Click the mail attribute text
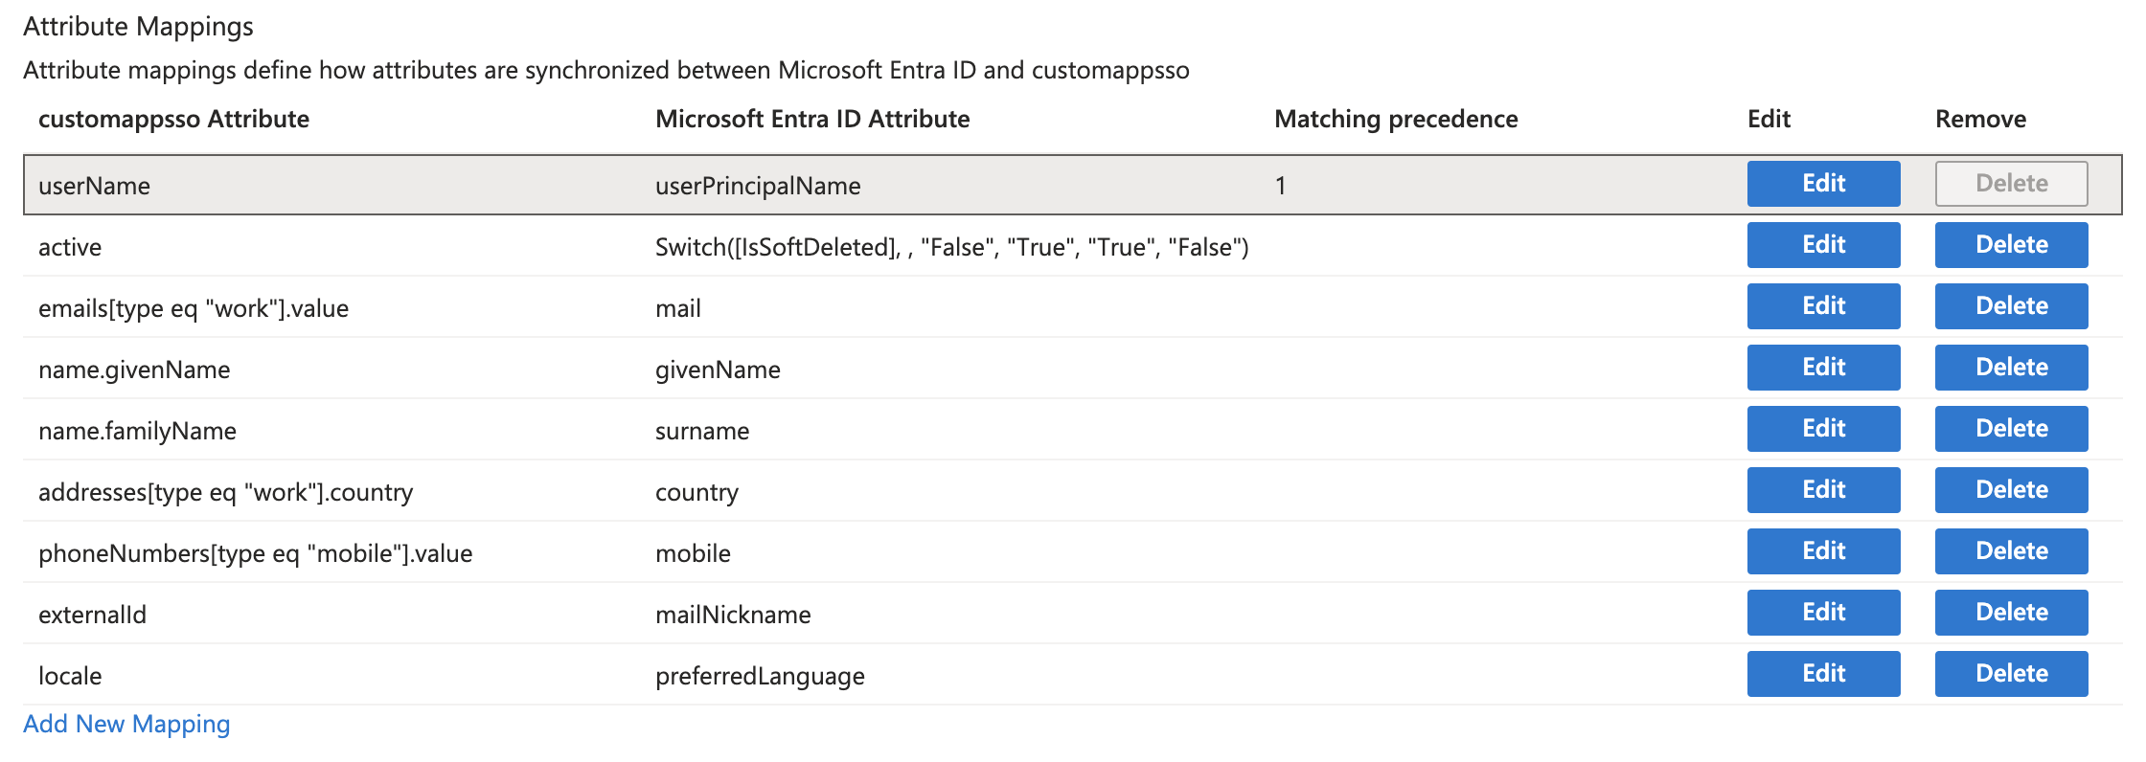Screen dimensions: 2146x762 [678, 308]
